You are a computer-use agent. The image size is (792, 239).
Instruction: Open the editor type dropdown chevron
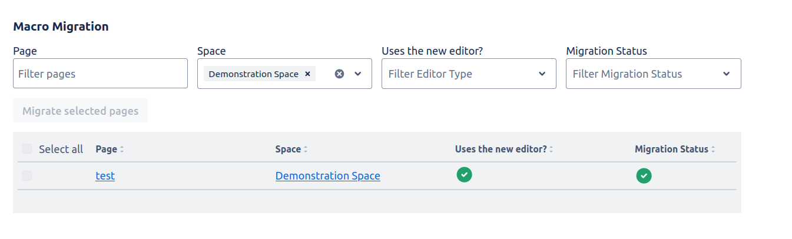tap(542, 74)
